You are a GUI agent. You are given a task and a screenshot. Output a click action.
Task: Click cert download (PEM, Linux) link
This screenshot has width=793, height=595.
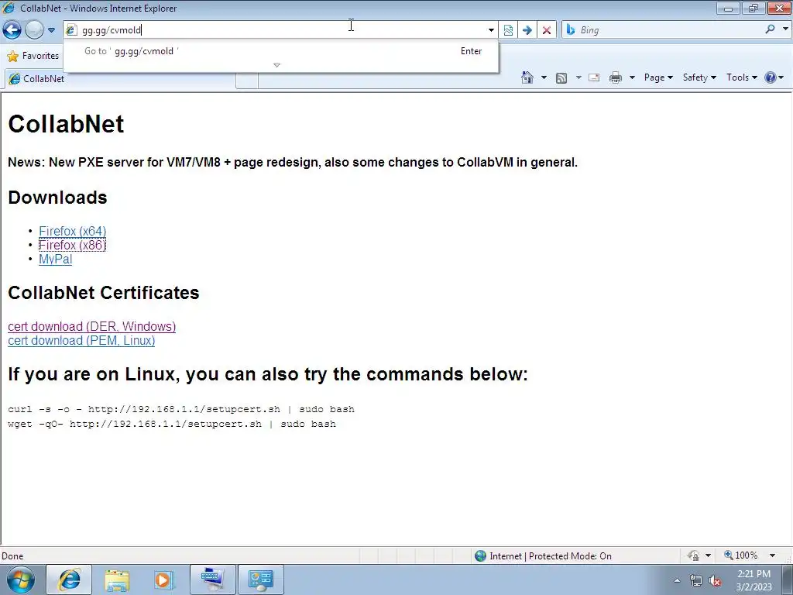(x=81, y=341)
